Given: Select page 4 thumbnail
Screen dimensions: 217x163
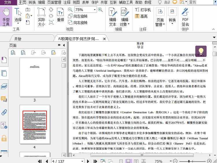Looking at the screenshot, I should coord(35,125).
